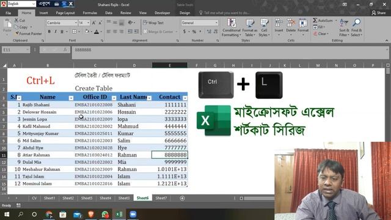
Task: Open the font size 14 dropdown
Action: [88, 23]
